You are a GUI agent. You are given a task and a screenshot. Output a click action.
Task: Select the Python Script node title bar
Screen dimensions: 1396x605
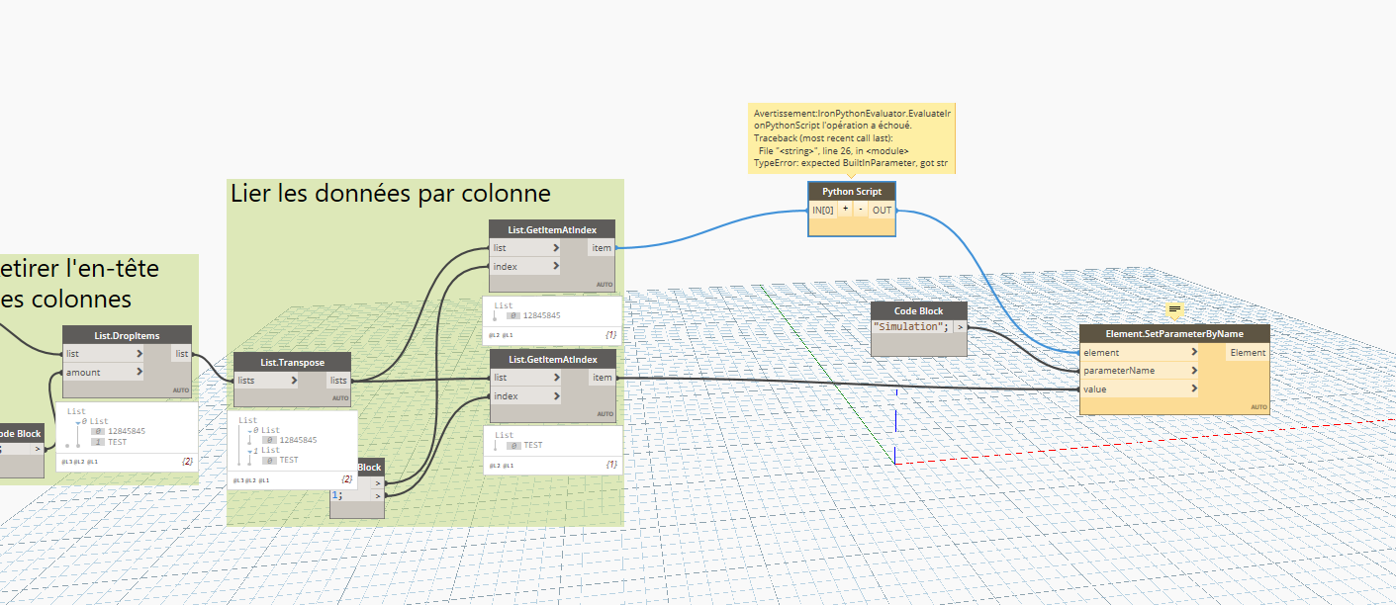pos(852,191)
